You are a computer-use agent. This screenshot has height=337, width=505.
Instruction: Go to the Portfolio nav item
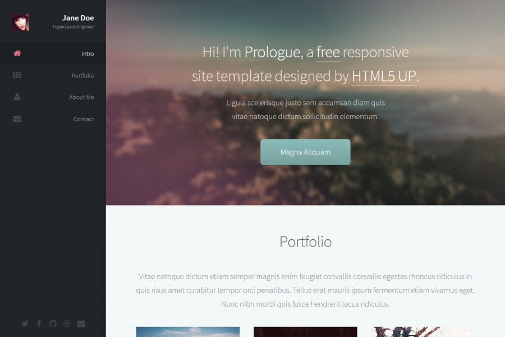point(82,76)
